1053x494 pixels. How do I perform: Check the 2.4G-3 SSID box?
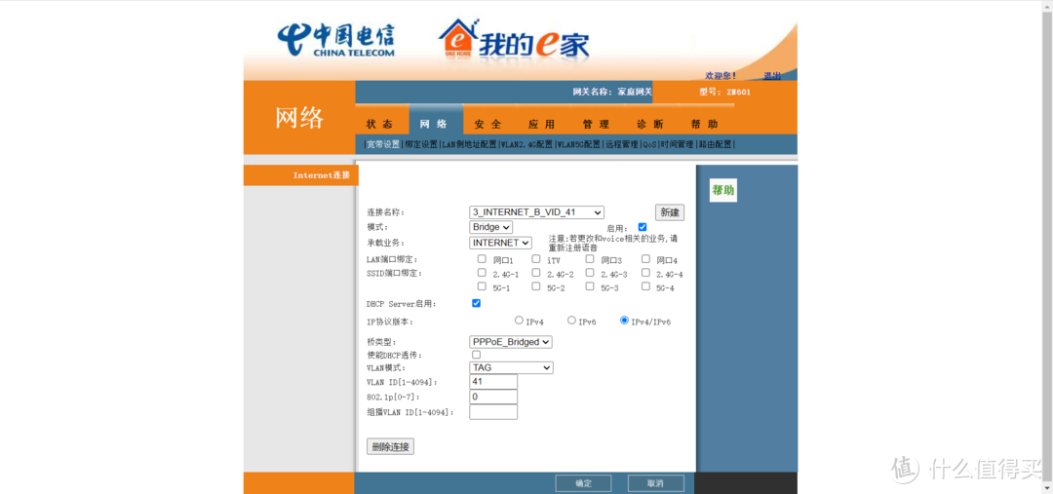coord(590,273)
